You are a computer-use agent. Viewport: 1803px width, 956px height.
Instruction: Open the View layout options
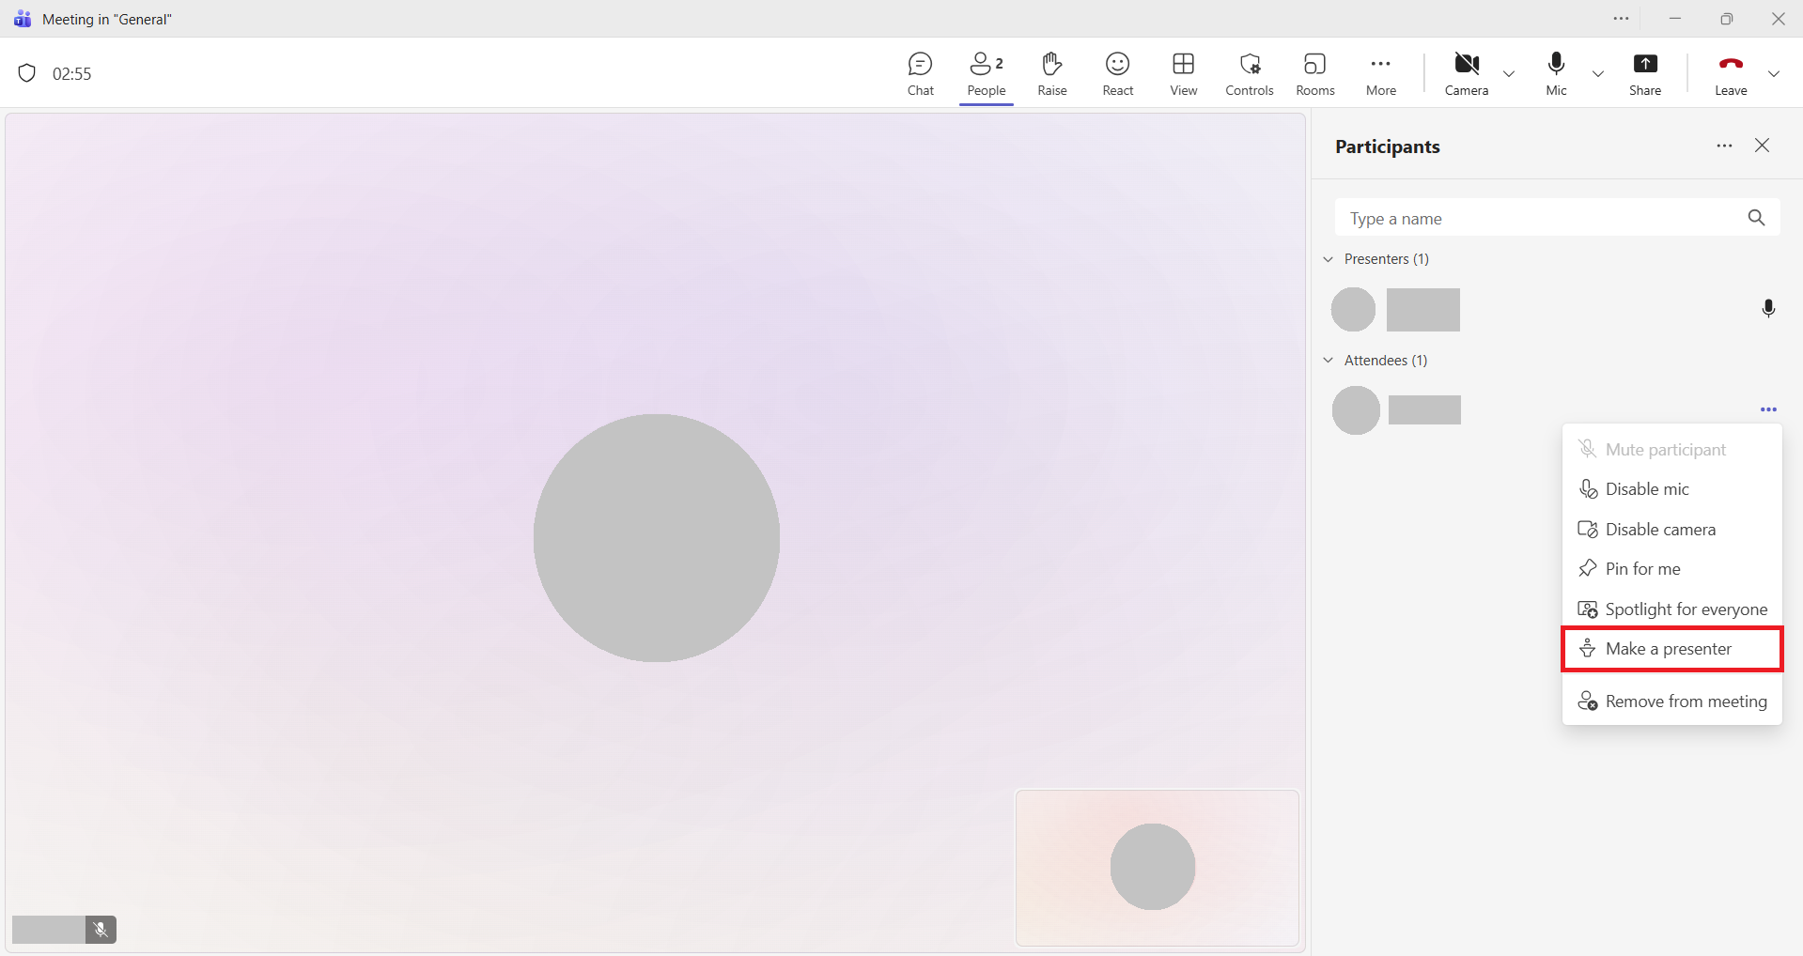coord(1183,73)
